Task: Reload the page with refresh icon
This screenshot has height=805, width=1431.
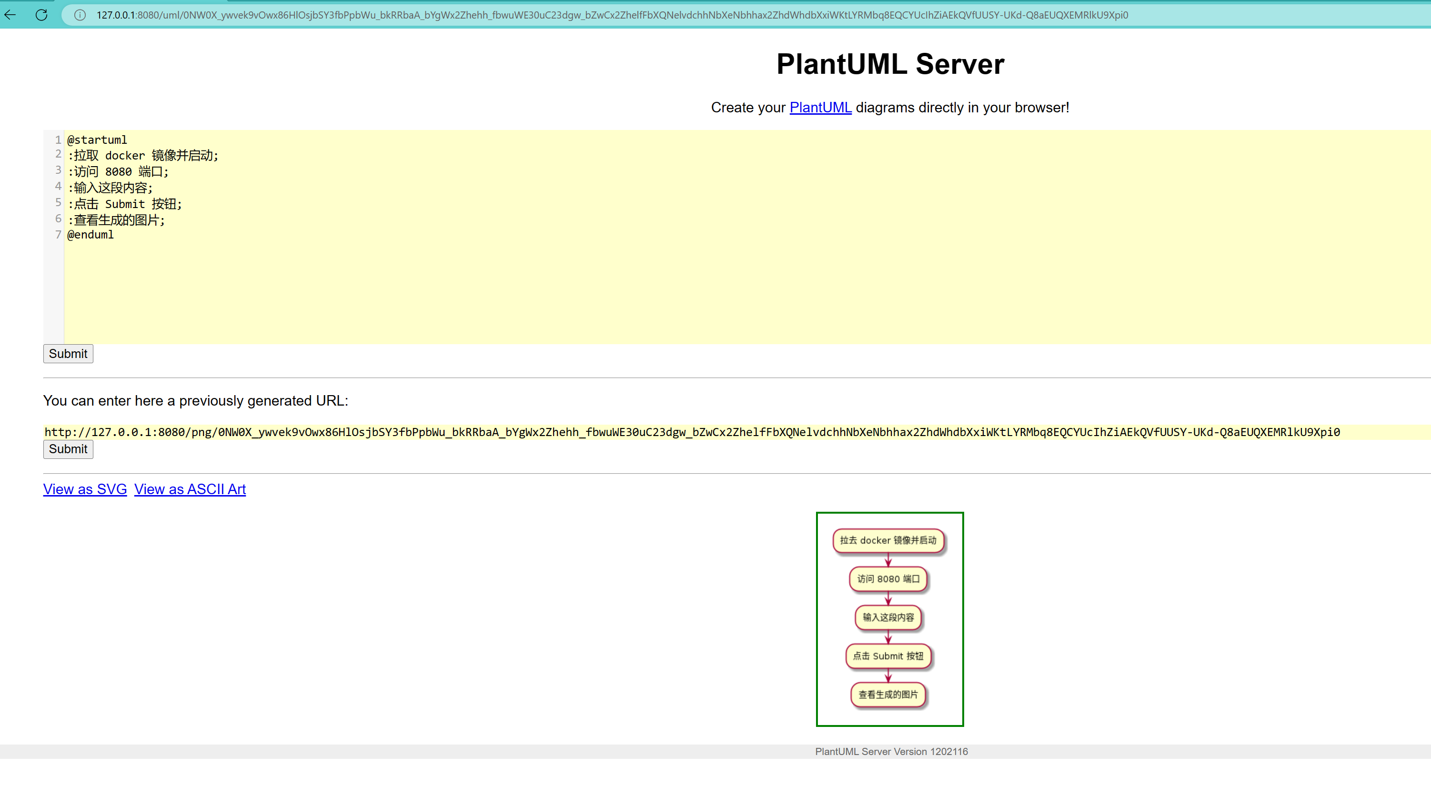Action: (x=41, y=15)
